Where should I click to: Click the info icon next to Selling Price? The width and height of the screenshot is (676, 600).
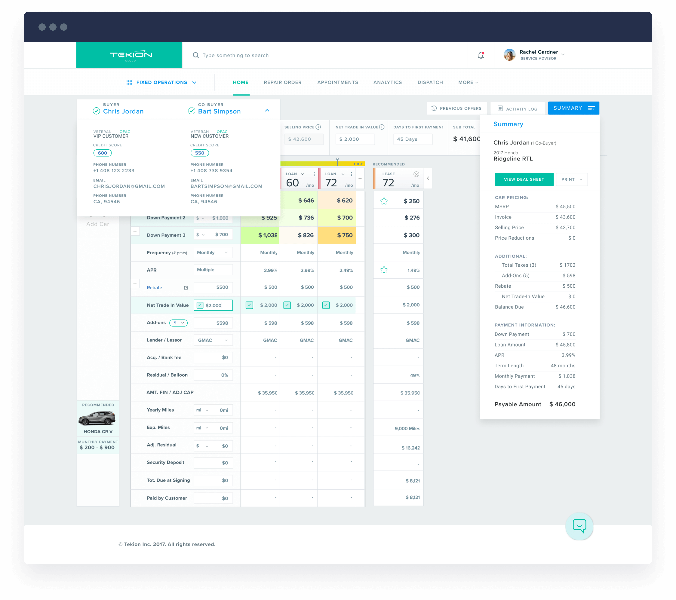(x=318, y=127)
